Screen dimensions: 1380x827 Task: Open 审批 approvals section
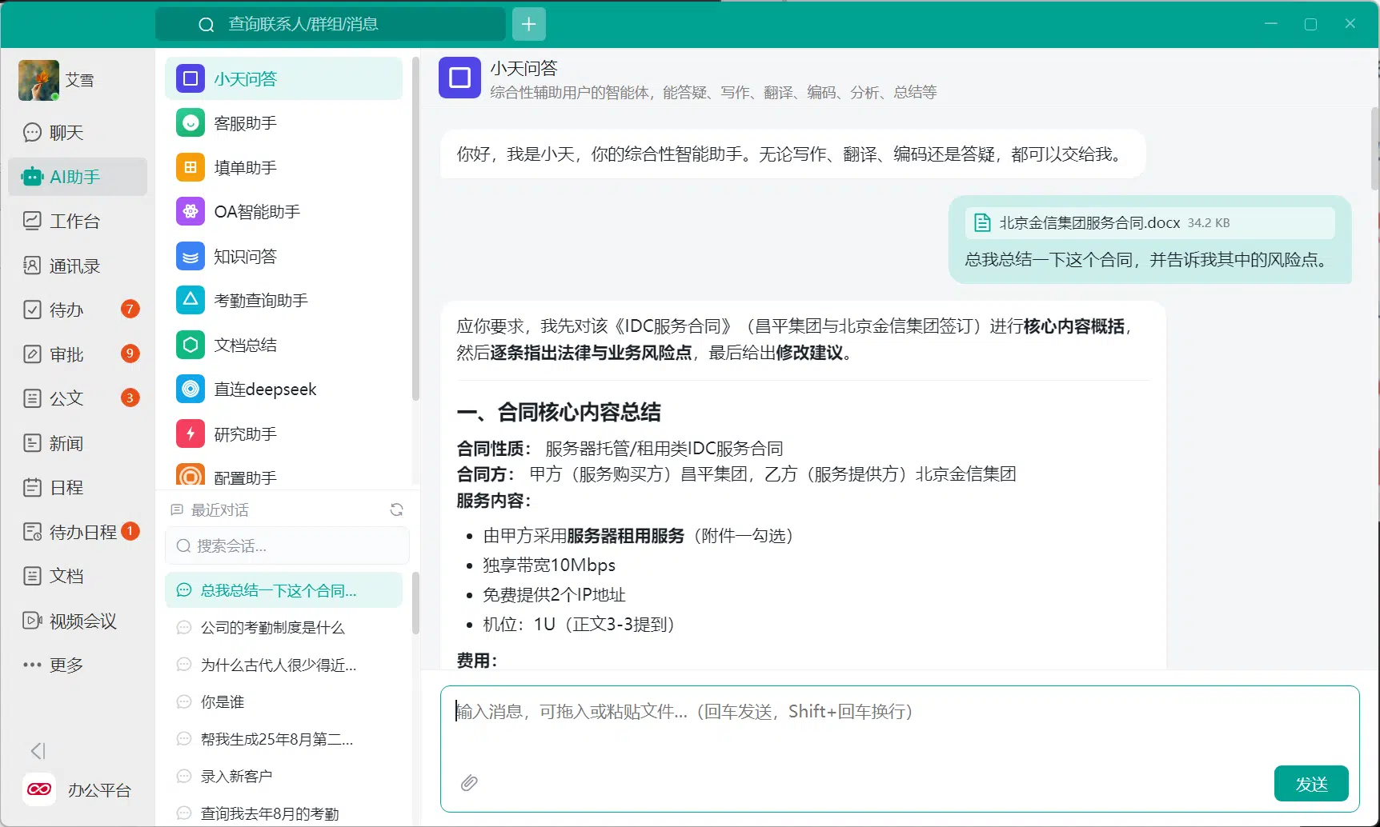[78, 354]
